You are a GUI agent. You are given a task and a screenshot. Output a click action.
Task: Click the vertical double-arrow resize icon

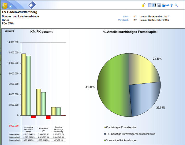pos(171,5)
